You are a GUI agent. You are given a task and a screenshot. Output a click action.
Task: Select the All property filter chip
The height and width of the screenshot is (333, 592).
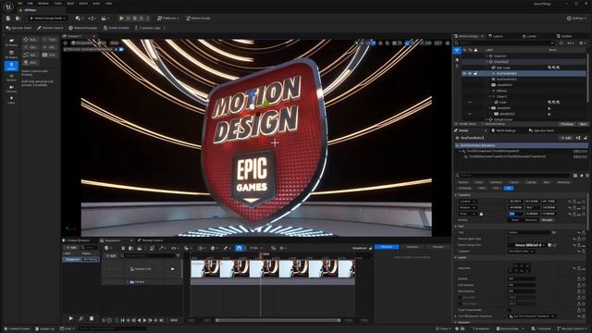pos(509,188)
